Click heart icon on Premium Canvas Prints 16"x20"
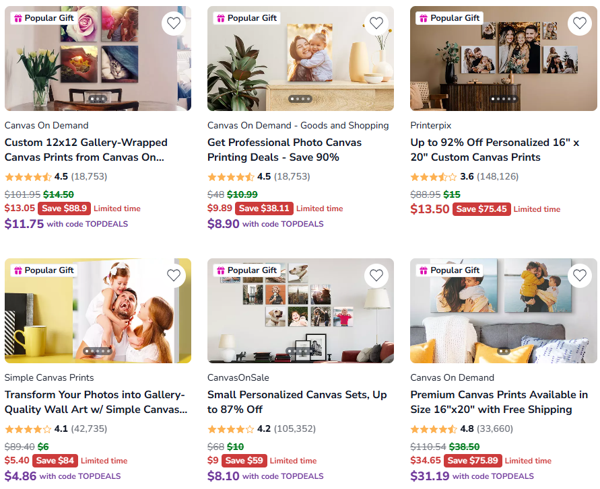 [x=580, y=275]
